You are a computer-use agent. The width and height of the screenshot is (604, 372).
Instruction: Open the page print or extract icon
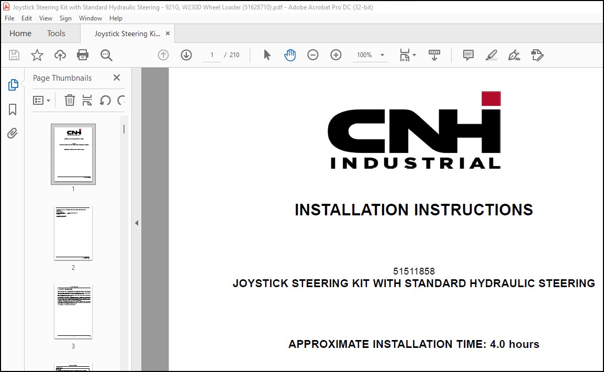click(x=87, y=100)
